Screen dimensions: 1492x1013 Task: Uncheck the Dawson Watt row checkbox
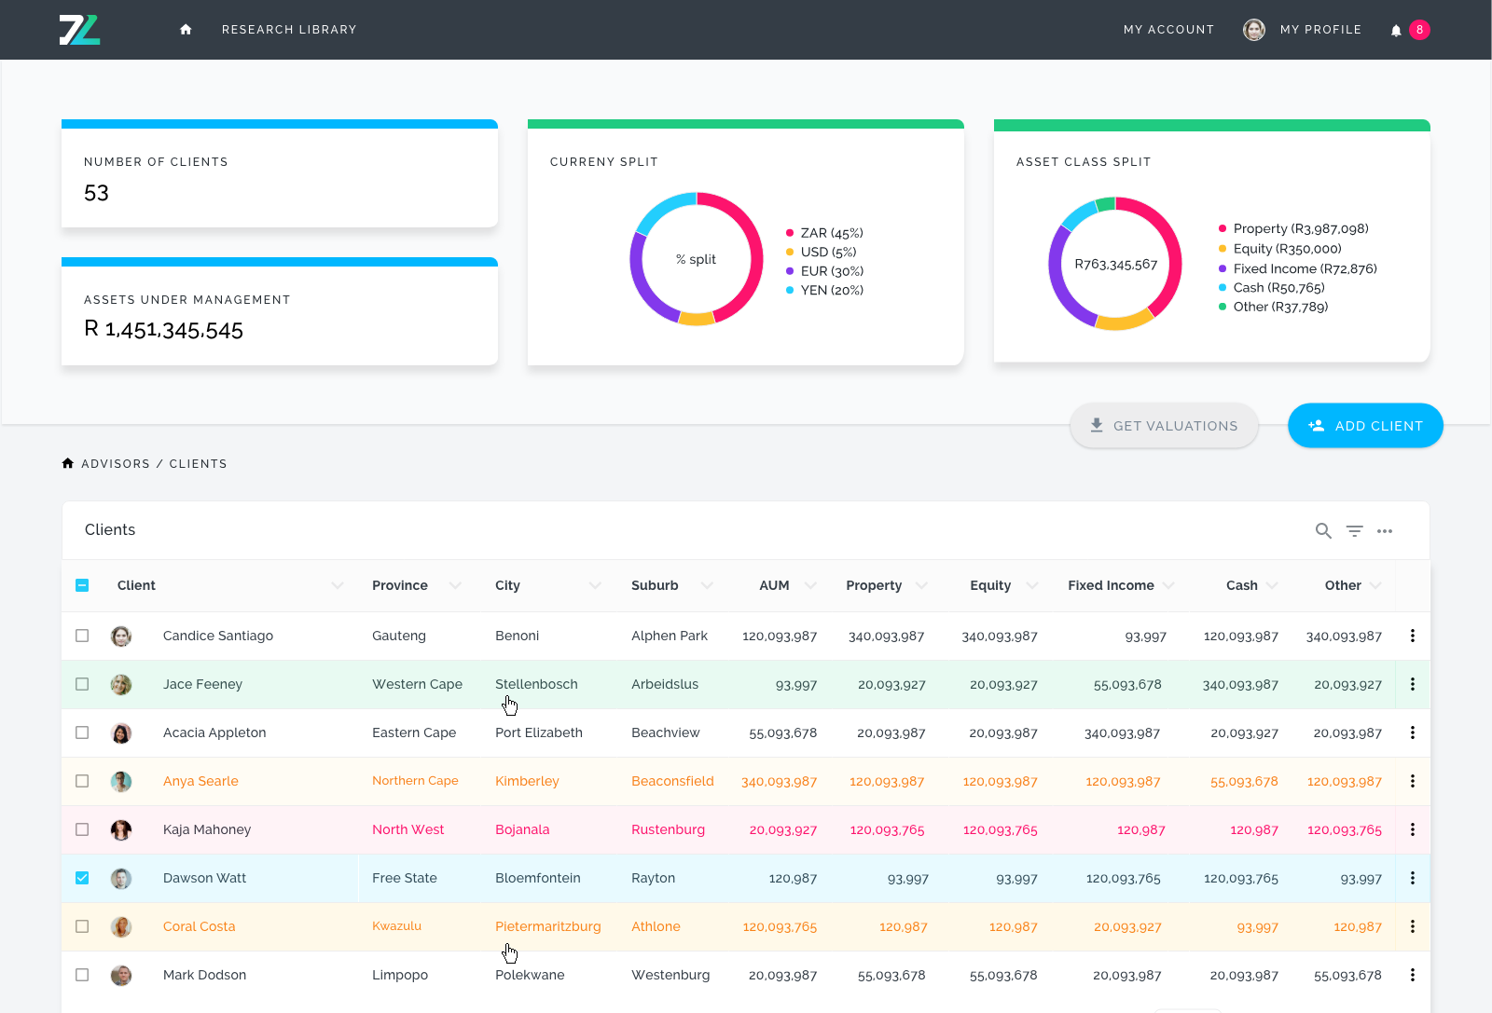coord(82,878)
